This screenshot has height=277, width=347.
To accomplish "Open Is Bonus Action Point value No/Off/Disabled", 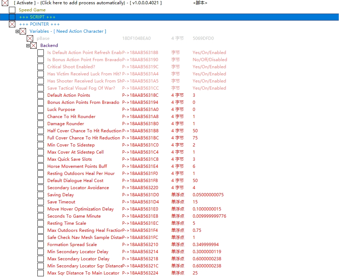I will tap(209, 60).
